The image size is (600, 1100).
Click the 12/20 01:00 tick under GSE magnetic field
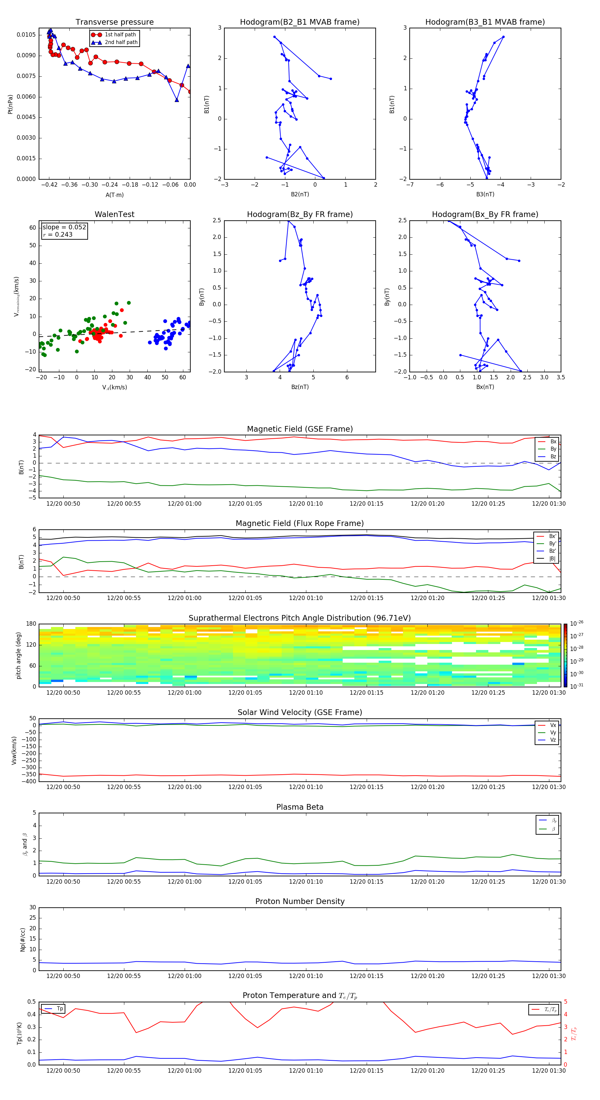pyautogui.click(x=184, y=504)
